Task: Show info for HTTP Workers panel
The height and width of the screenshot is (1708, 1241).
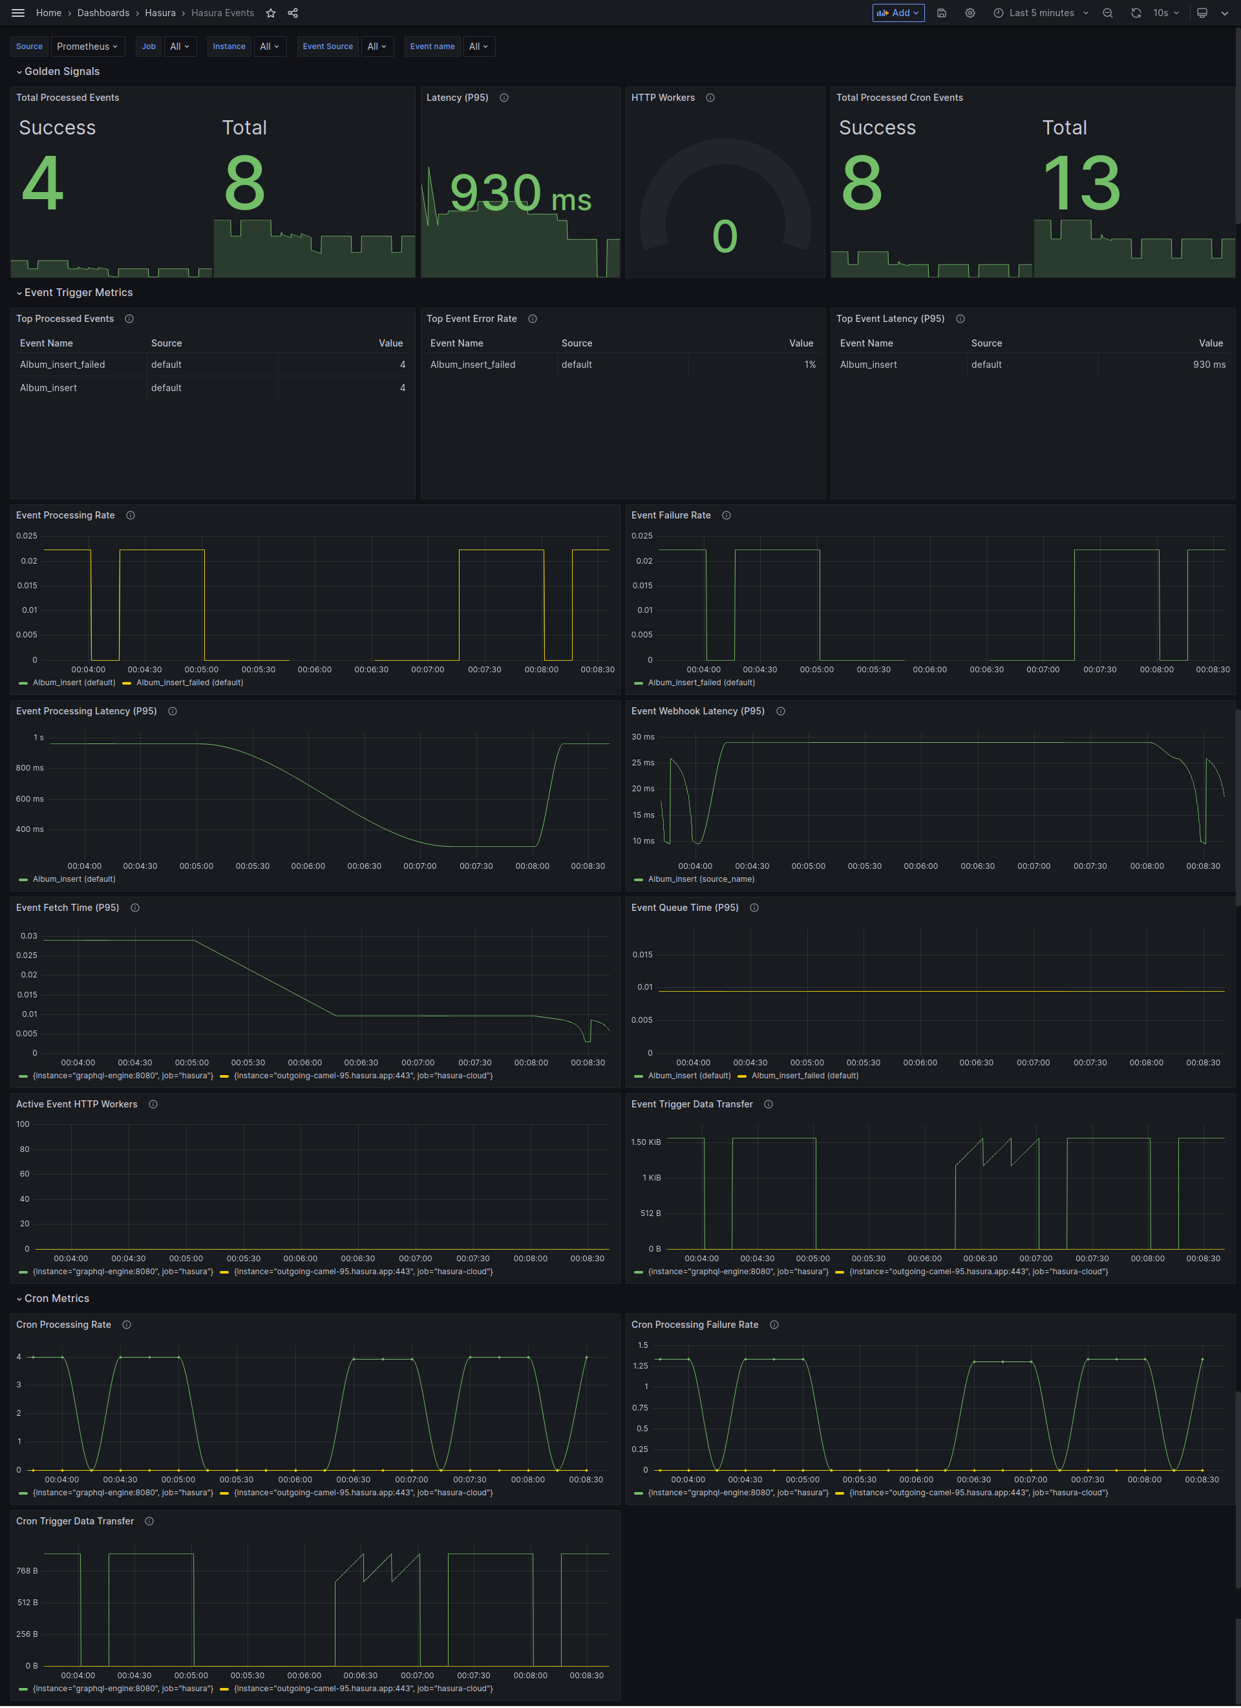Action: tap(710, 98)
